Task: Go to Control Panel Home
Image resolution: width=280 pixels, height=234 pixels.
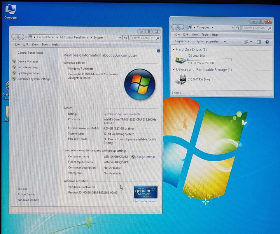Action: [31, 53]
